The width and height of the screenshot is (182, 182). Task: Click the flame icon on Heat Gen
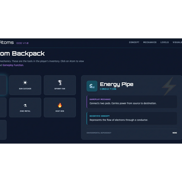(60, 105)
